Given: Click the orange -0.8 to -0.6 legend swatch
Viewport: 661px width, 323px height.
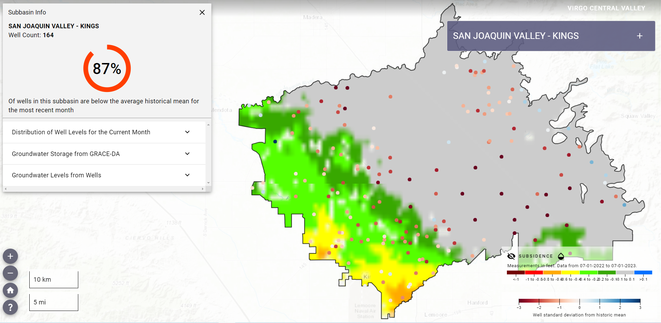Looking at the screenshot, I should point(552,272).
